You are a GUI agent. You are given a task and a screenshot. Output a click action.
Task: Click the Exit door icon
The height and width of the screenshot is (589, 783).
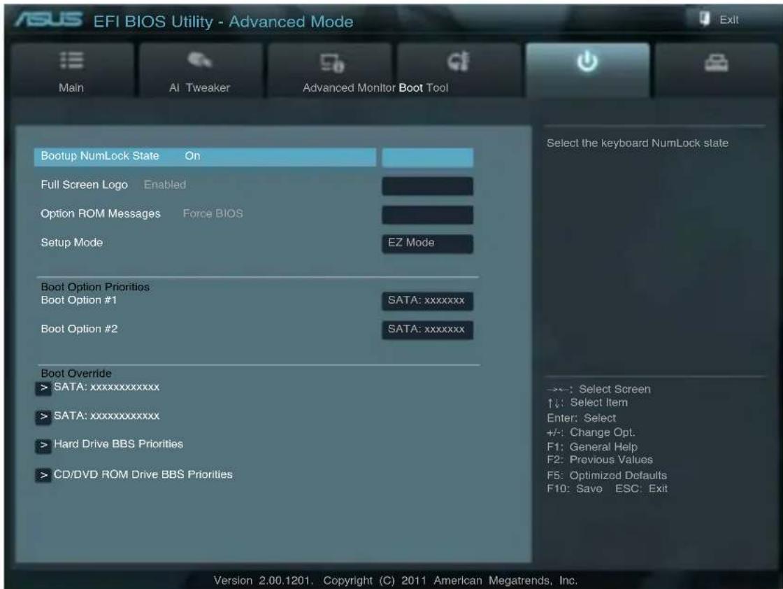tap(705, 19)
